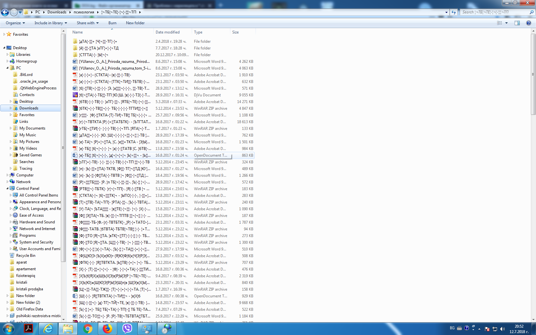Click the refresh button beside address bar
This screenshot has width=536, height=335.
(x=454, y=12)
